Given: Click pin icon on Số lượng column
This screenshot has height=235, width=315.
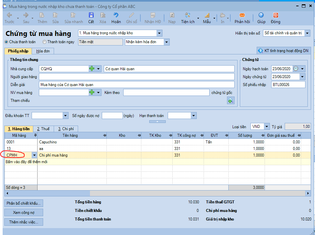Looking at the screenshot, I should [263, 135].
